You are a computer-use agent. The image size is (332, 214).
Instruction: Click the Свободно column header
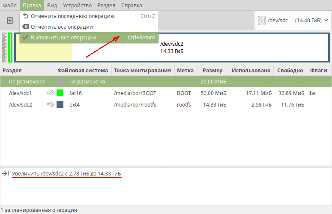pos(290,71)
